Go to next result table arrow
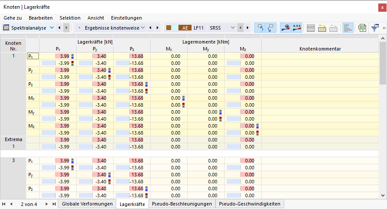The image size is (387, 209). tap(158, 27)
